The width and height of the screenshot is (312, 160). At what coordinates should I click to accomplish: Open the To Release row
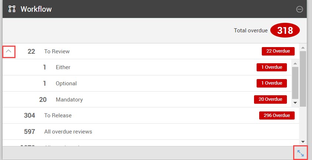point(151,115)
